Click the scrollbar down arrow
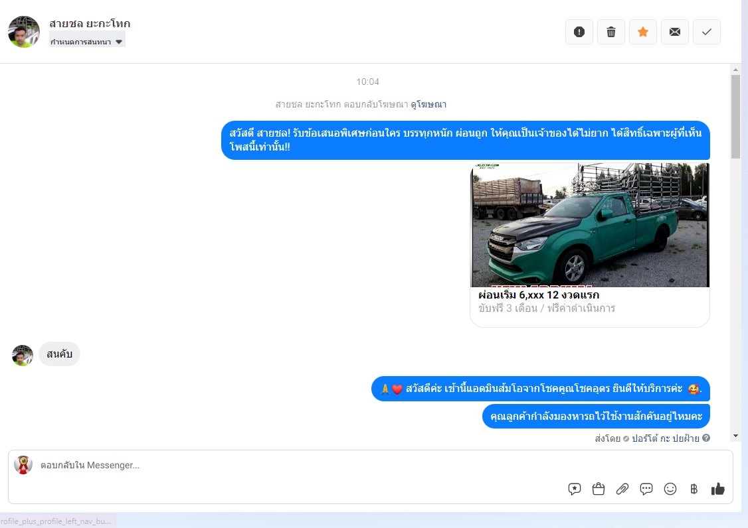Screen dimensions: 748x528 point(735,436)
